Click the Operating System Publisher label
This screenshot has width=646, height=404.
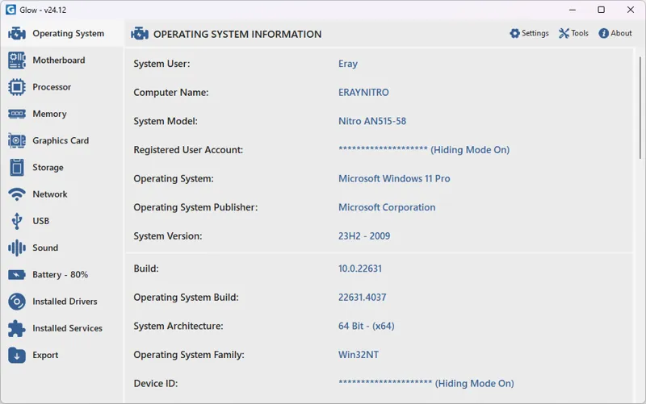coord(195,207)
